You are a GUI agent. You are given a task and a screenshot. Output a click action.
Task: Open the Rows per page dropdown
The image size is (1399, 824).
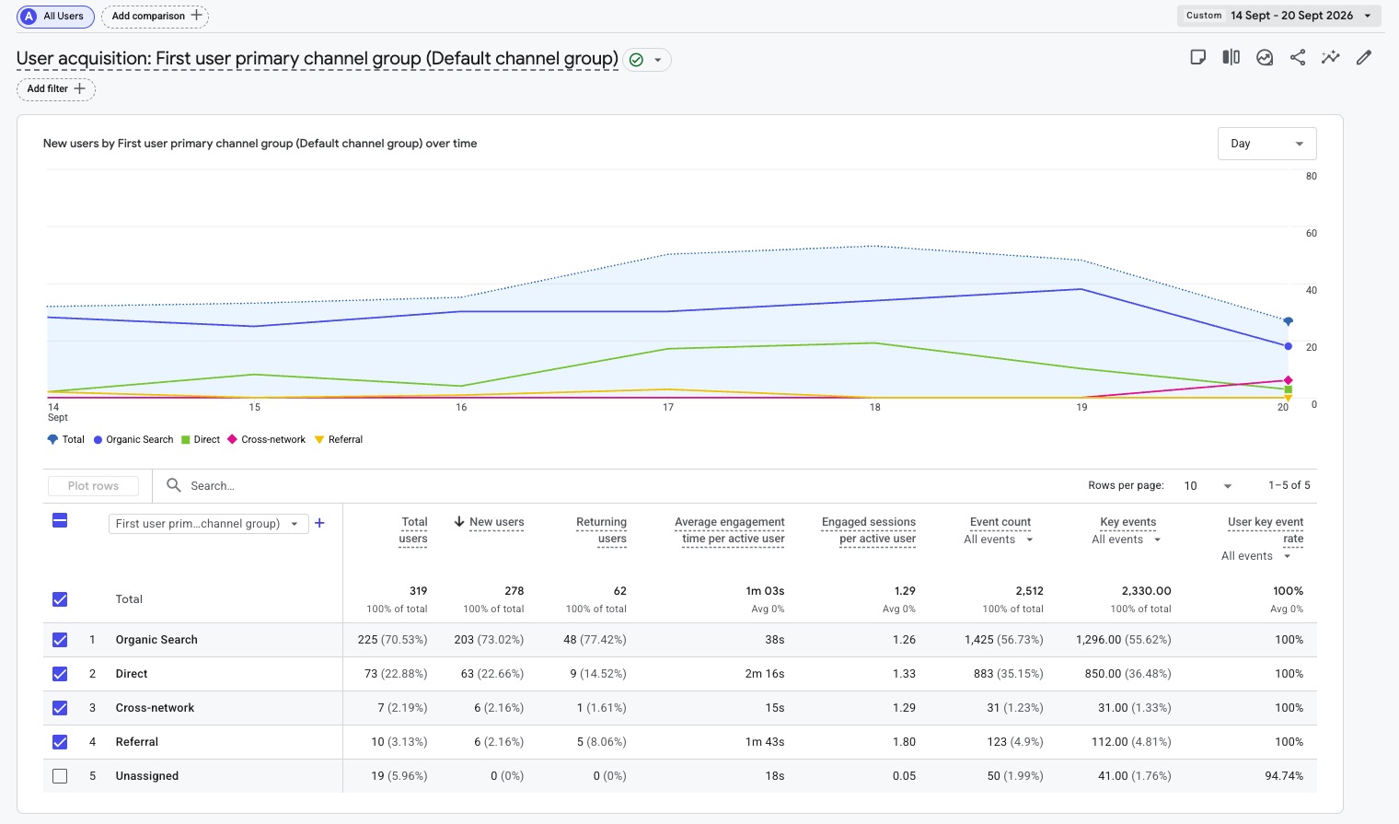point(1208,486)
